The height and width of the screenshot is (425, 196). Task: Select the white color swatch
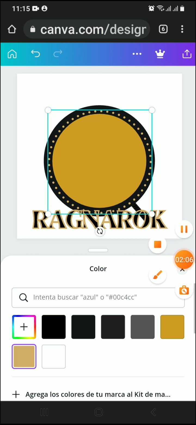(x=54, y=357)
